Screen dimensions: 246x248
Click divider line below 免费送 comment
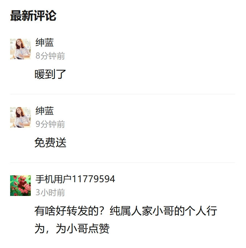122,162
